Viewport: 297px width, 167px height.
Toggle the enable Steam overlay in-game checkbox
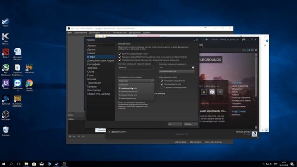pyautogui.click(x=120, y=54)
